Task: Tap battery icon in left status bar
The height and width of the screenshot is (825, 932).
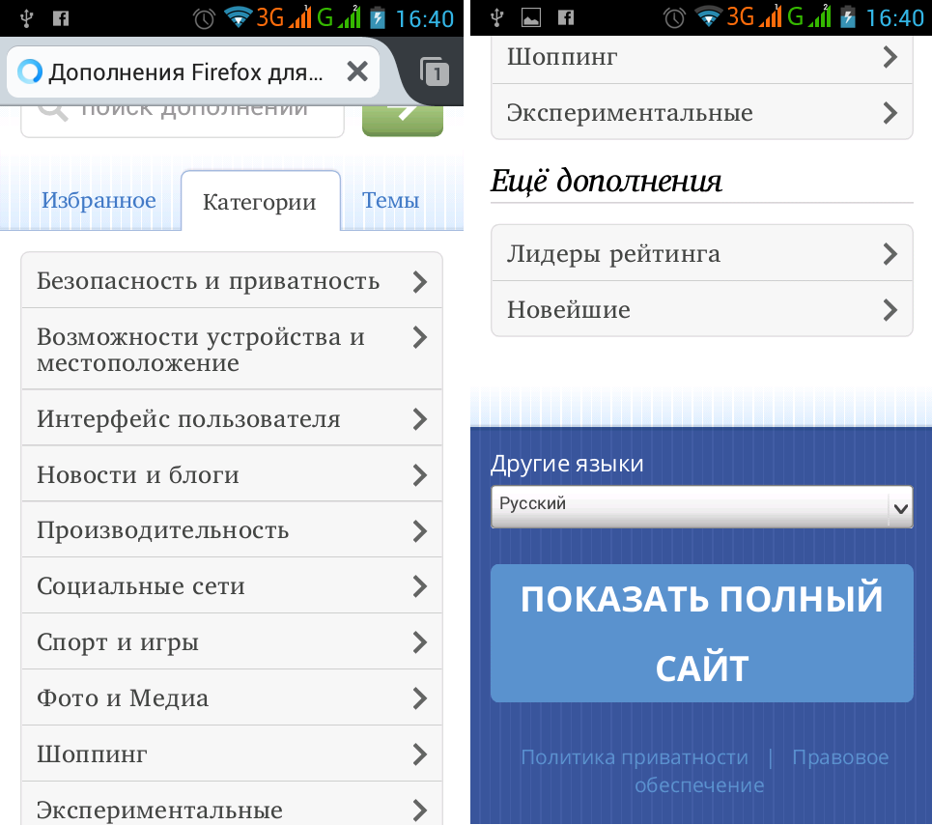Action: [x=378, y=17]
